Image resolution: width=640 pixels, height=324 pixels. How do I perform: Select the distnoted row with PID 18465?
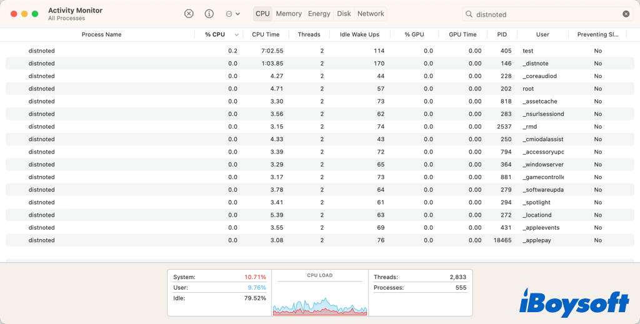tap(42, 240)
